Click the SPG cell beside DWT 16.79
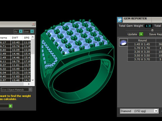162x121 pixels. pyautogui.click(x=27, y=61)
